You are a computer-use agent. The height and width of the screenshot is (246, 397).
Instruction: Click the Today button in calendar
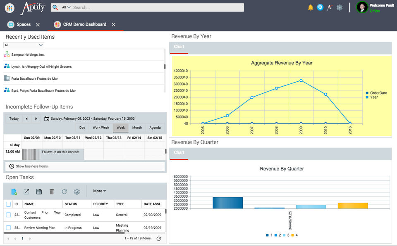pos(14,119)
